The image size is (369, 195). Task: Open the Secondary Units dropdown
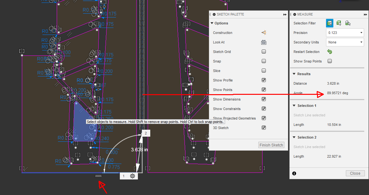[x=345, y=42]
